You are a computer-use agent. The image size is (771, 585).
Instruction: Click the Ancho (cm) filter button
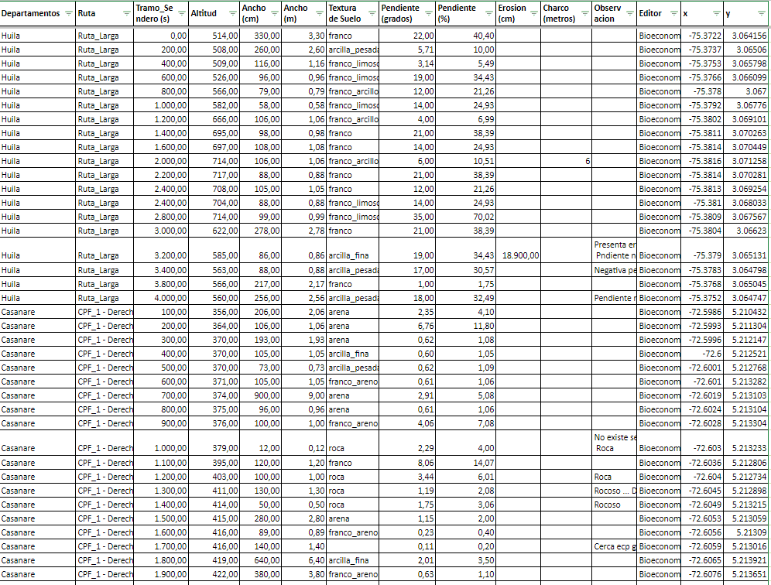274,14
